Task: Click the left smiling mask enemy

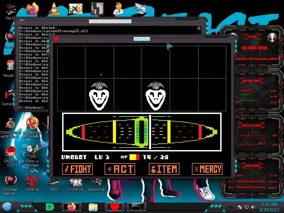Action: coord(99,96)
